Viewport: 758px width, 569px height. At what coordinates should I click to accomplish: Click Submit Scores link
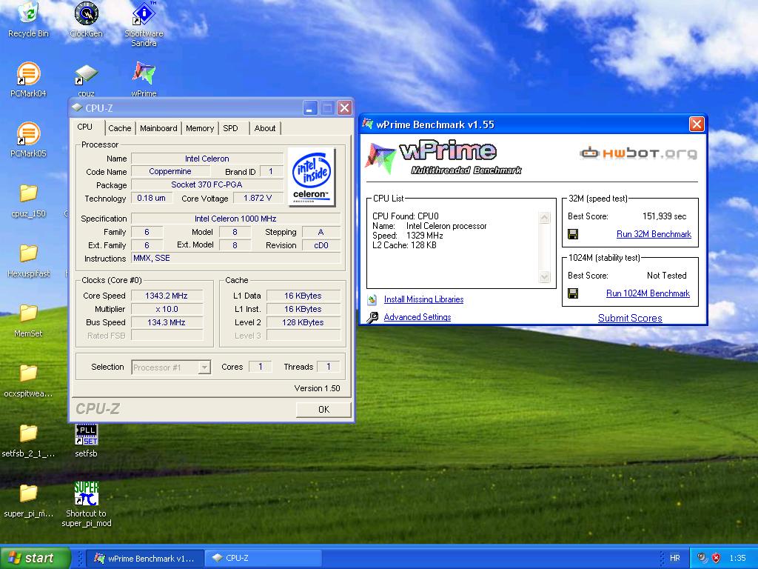(x=630, y=318)
